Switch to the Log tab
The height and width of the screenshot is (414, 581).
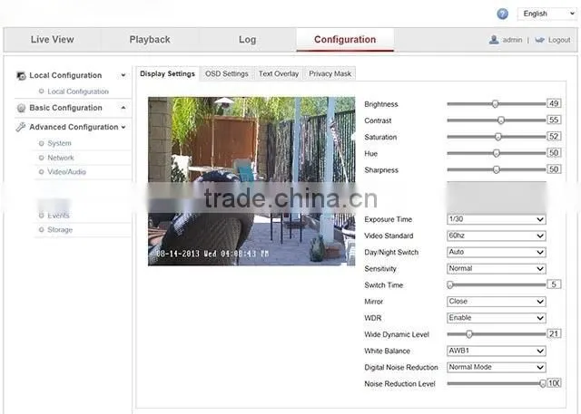coord(247,40)
